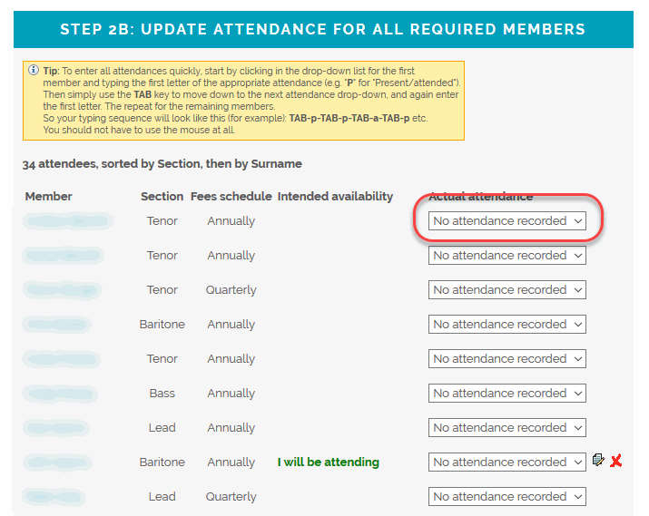Viewport: 649px width, 516px height.
Task: Expand attendance dropdown for Lead Quarterly member
Action: [x=507, y=497]
